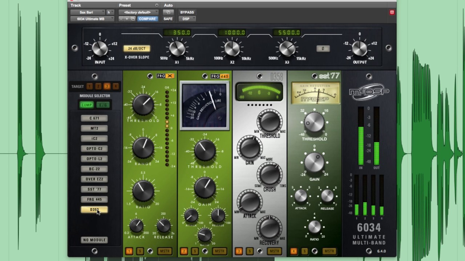This screenshot has width=465, height=261.
Task: Choose the OPTO-C2 module
Action: [94, 149]
